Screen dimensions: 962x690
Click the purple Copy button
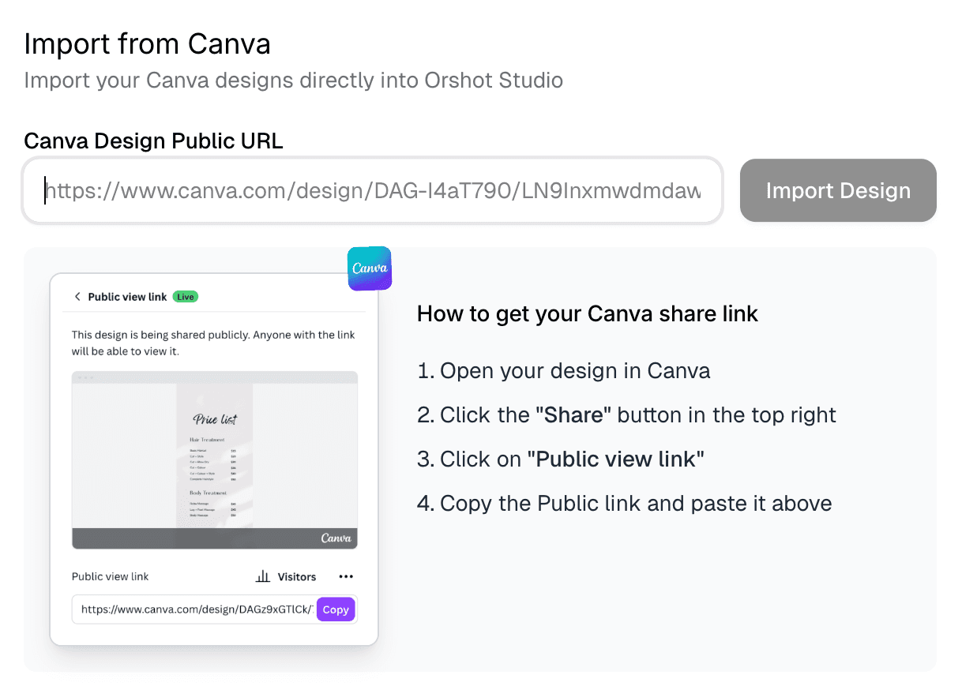point(335,609)
